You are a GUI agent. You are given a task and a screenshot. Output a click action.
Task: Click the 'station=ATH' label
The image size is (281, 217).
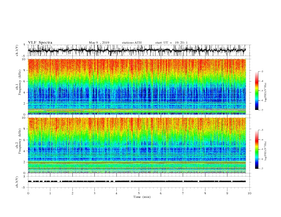[132, 43]
